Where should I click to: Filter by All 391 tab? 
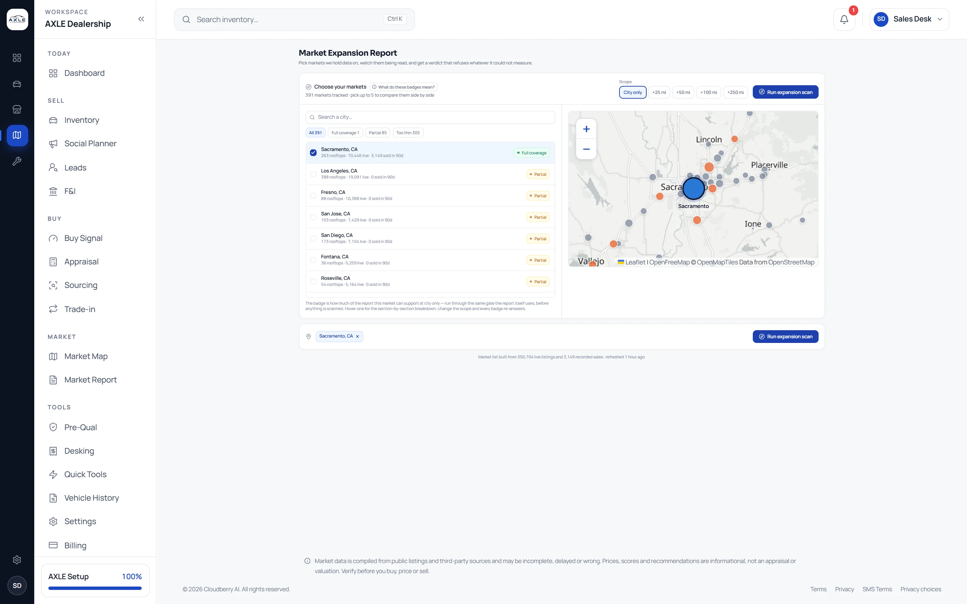click(x=315, y=133)
